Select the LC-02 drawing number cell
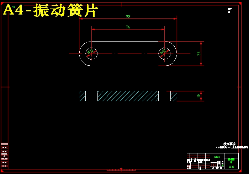Image resolution: width=249 pixels, height=174 pixels. click(231, 166)
